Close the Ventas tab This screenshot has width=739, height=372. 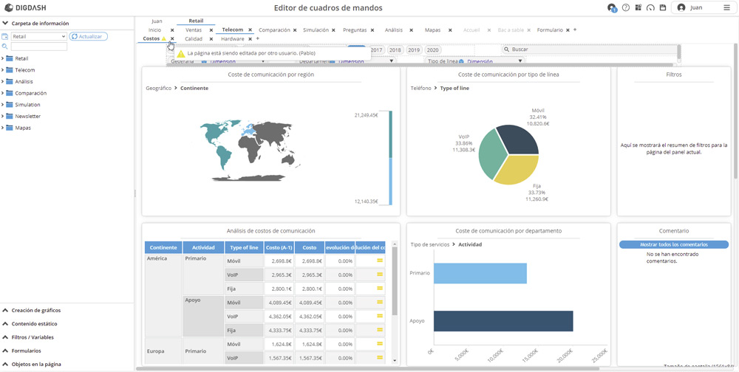(211, 30)
